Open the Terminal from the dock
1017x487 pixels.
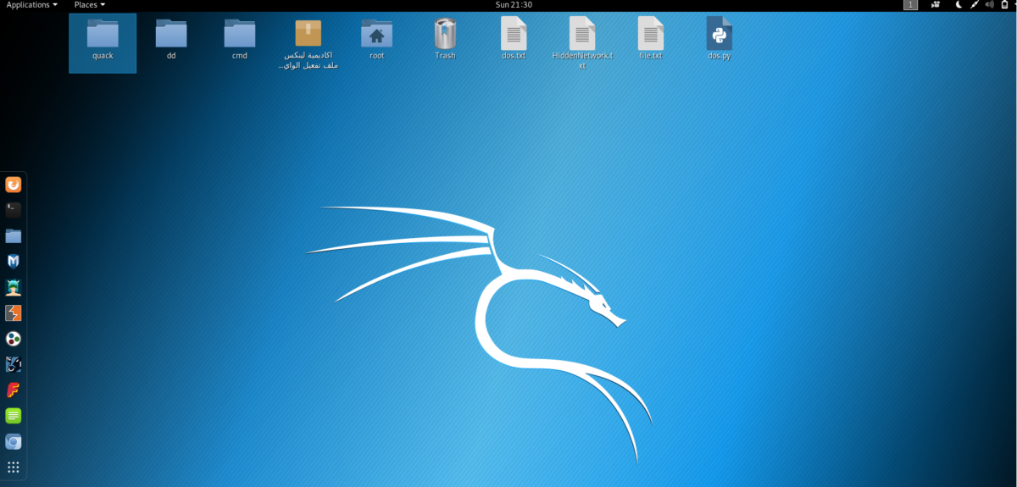(14, 210)
